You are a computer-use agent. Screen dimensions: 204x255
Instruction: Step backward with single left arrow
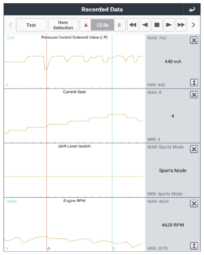145,25
